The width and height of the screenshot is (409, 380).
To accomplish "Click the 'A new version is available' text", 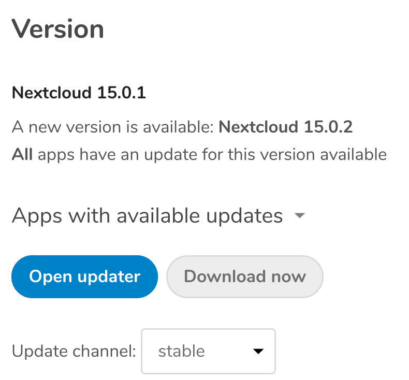I will [x=113, y=127].
